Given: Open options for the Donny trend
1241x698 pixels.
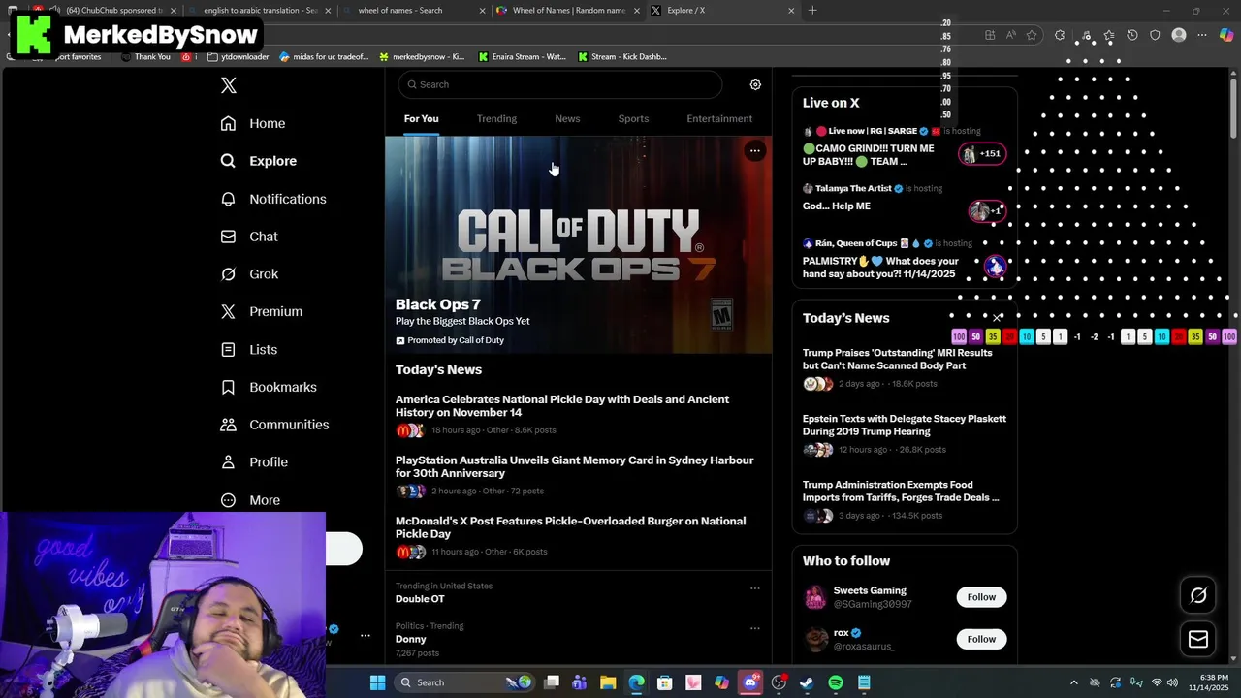Looking at the screenshot, I should click(754, 628).
